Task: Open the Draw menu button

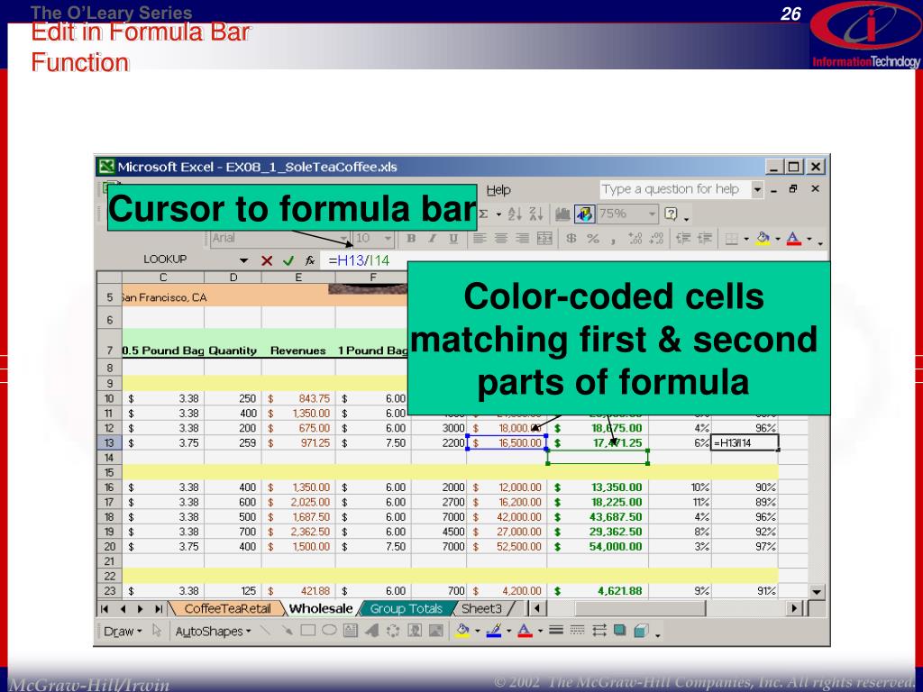Action: point(123,632)
